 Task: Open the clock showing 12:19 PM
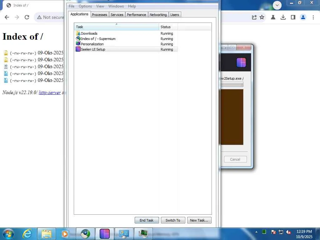(x=304, y=234)
